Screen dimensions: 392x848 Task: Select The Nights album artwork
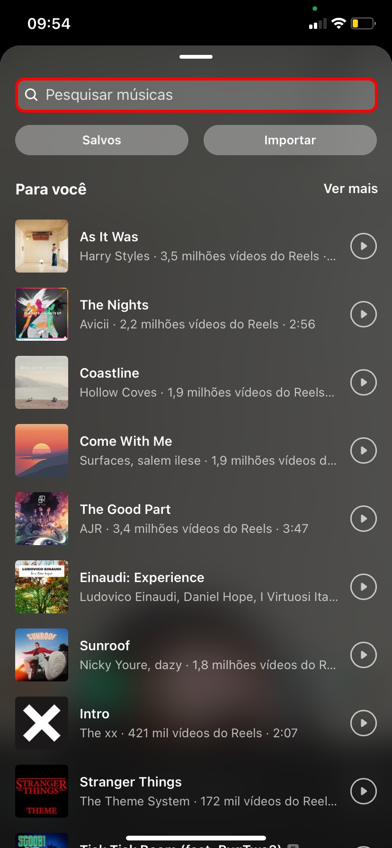42,314
